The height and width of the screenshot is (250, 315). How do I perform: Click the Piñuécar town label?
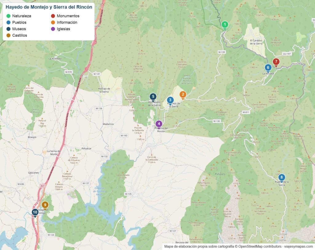[86, 148]
